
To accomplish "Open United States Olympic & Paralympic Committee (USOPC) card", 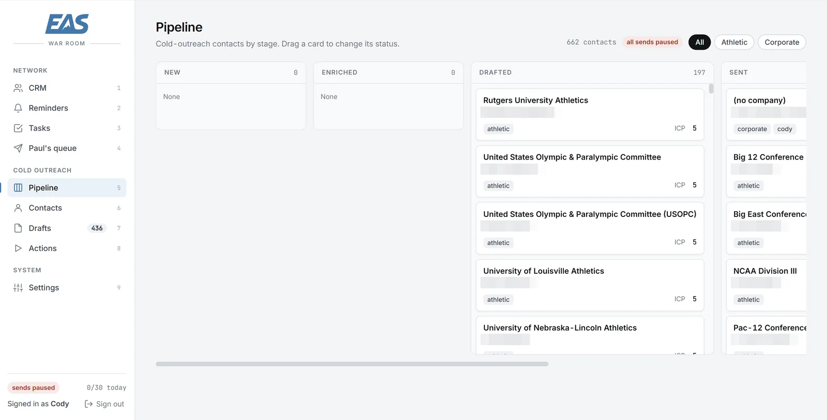I will (590, 228).
